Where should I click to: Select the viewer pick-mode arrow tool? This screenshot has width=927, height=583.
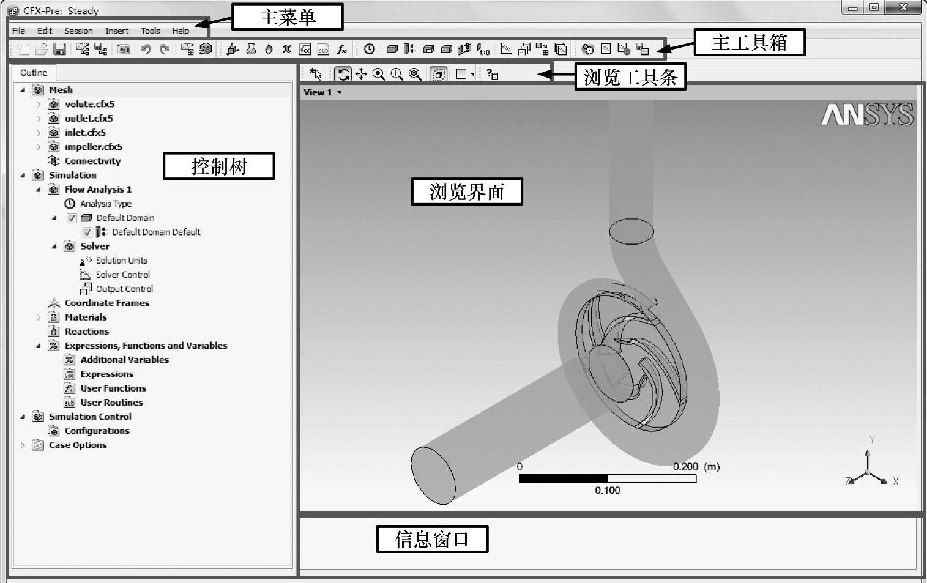[316, 74]
